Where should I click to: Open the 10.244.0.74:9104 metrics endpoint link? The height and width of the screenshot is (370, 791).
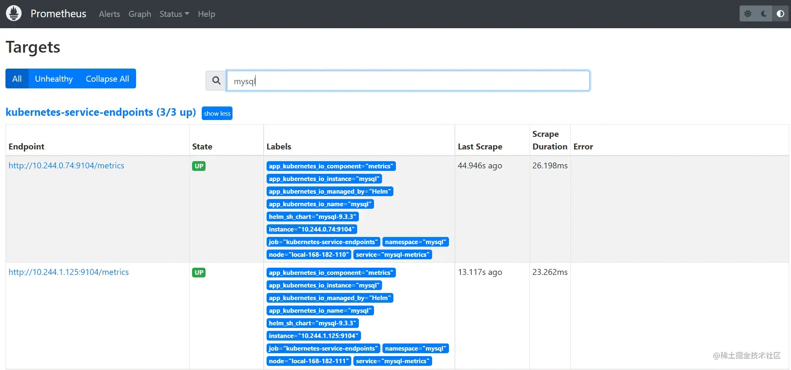click(x=67, y=165)
